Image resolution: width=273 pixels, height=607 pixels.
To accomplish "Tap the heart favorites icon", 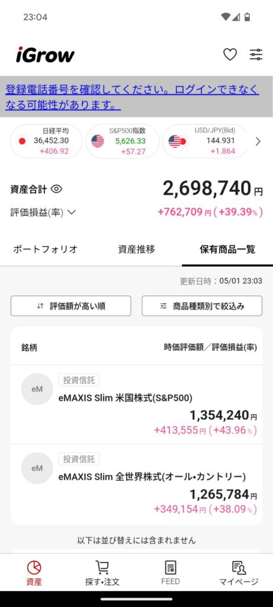I will [x=230, y=55].
